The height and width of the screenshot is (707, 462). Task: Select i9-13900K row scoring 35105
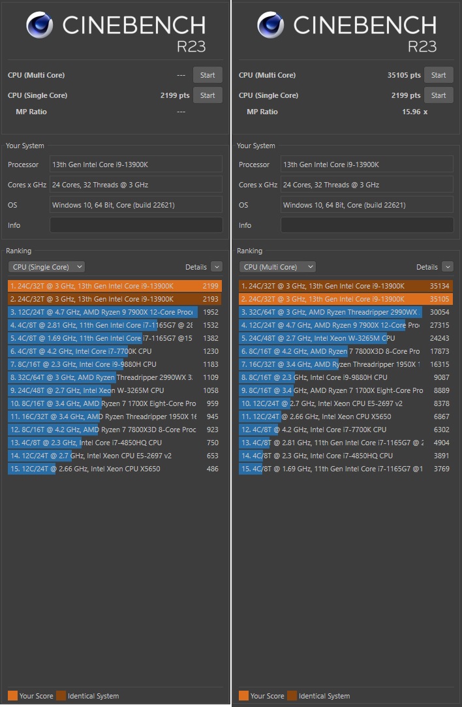coord(346,299)
